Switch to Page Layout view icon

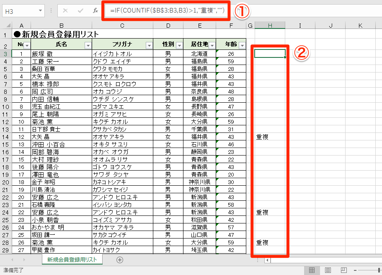[328, 270]
